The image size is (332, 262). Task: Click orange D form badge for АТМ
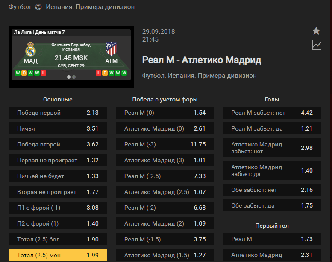(x=105, y=73)
